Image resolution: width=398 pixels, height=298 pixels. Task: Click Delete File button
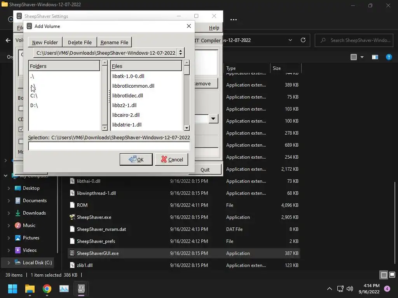tap(80, 42)
